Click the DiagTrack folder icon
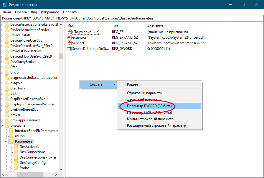Image resolution: width=264 pixels, height=178 pixels. [6, 88]
